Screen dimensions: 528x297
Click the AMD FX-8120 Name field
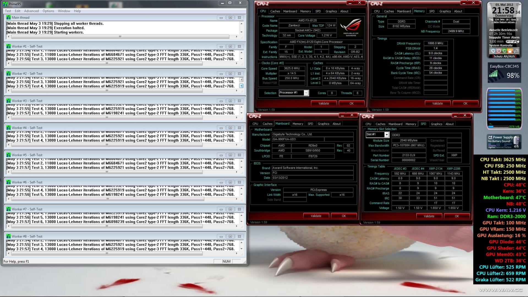tap(308, 20)
